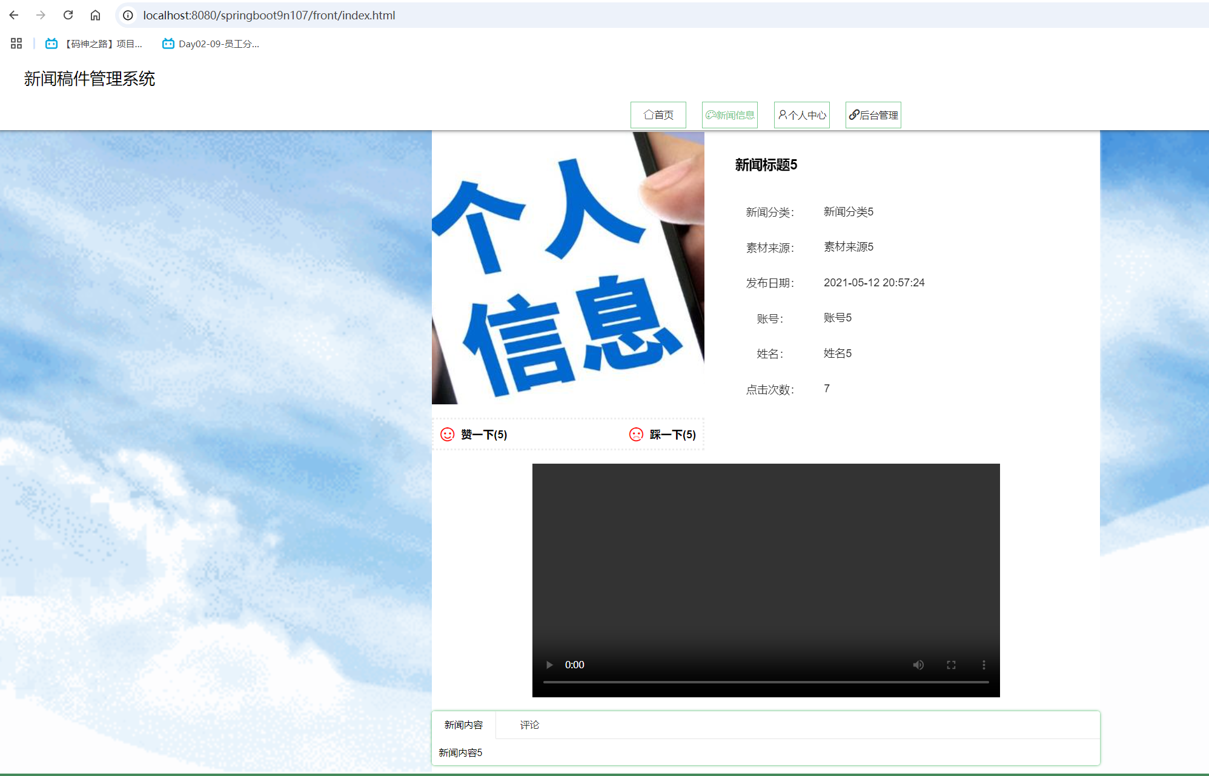Open 个人中心 personal center
This screenshot has width=1209, height=776.
(801, 114)
